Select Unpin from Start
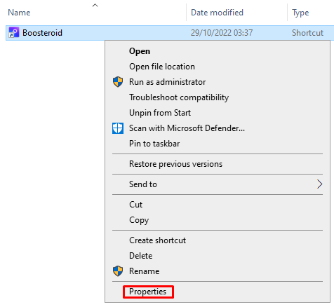Image resolution: width=334 pixels, height=307 pixels. (x=160, y=113)
